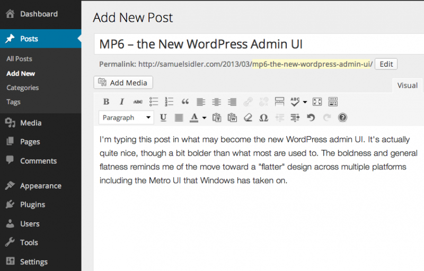This screenshot has width=424, height=271.
Task: Justify text alignment
Action: click(179, 118)
